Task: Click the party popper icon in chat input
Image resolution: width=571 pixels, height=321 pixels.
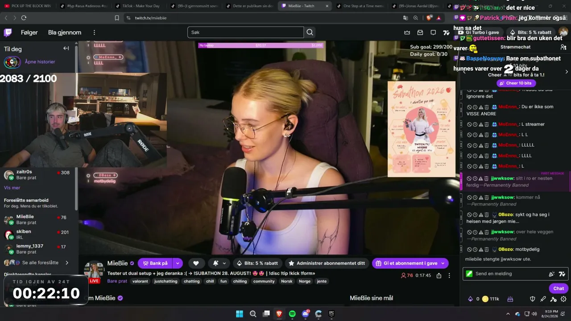Action: click(x=552, y=274)
